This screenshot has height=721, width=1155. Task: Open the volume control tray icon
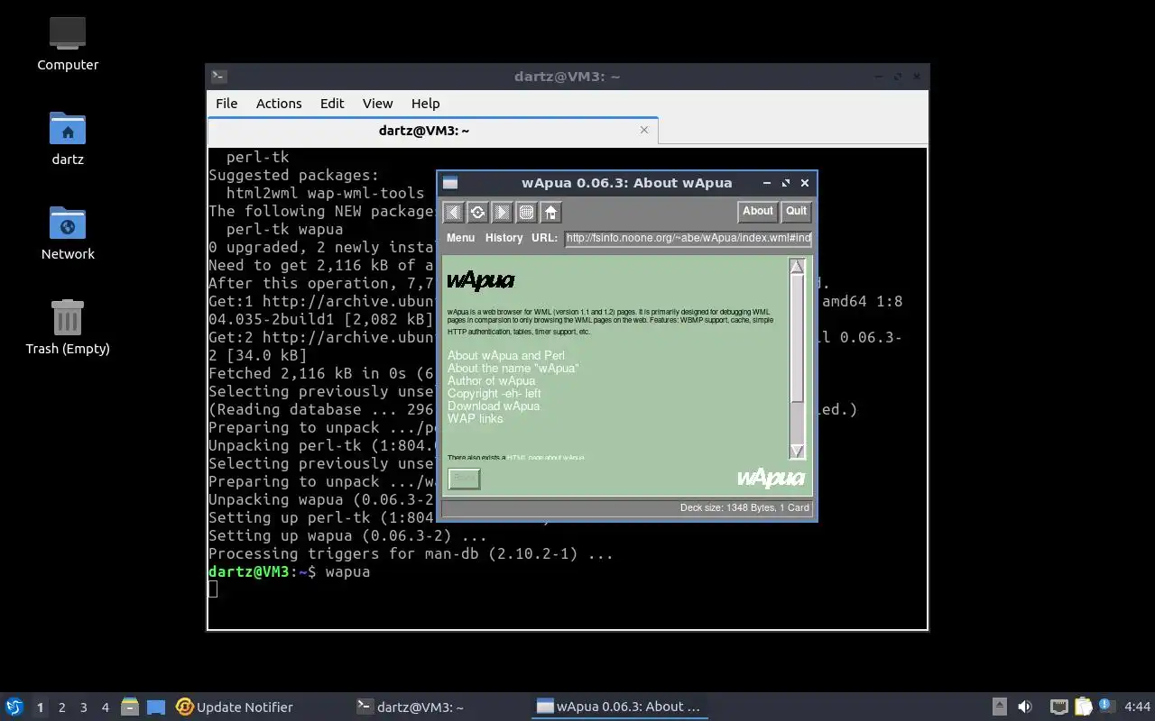click(1025, 707)
